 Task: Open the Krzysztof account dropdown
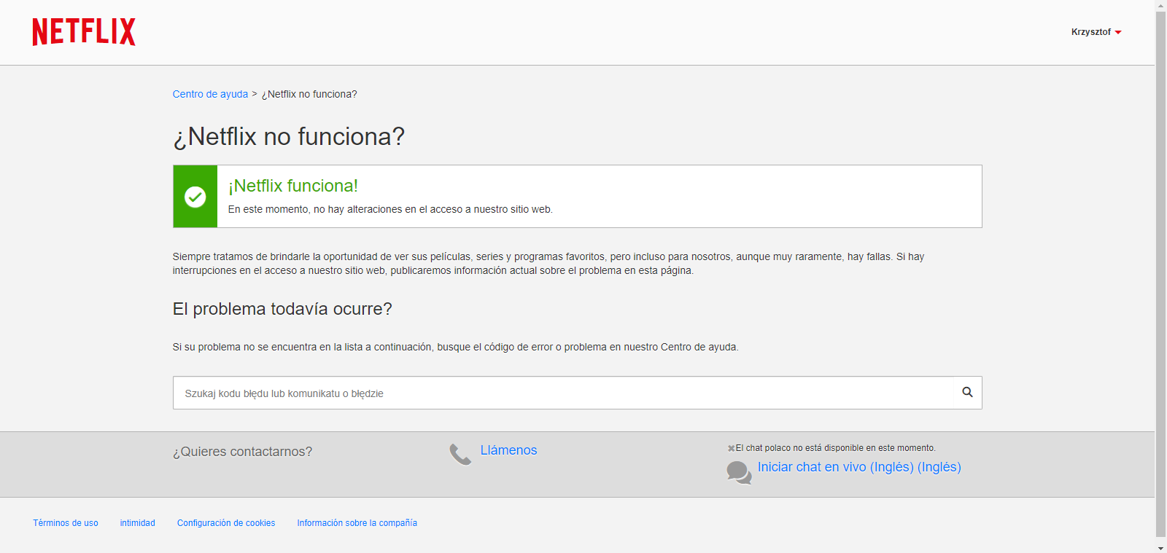tap(1096, 32)
